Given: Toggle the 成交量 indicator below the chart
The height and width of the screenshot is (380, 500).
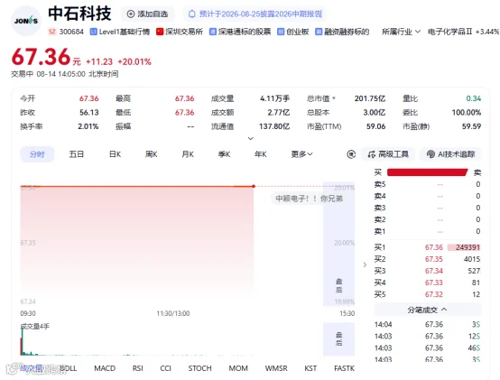Looking at the screenshot, I should 32,368.
